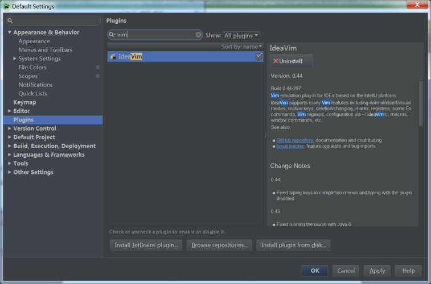Image resolution: width=431 pixels, height=284 pixels.
Task: Click the Uninstall button for IdeaVim
Action: [291, 61]
